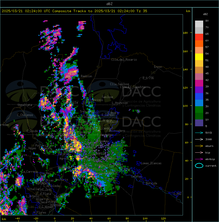Click the 'Encon' place label
Viewport: 219px width, 222px height.
(158, 67)
